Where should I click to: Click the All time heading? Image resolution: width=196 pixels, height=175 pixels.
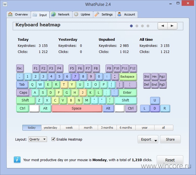(x=146, y=40)
